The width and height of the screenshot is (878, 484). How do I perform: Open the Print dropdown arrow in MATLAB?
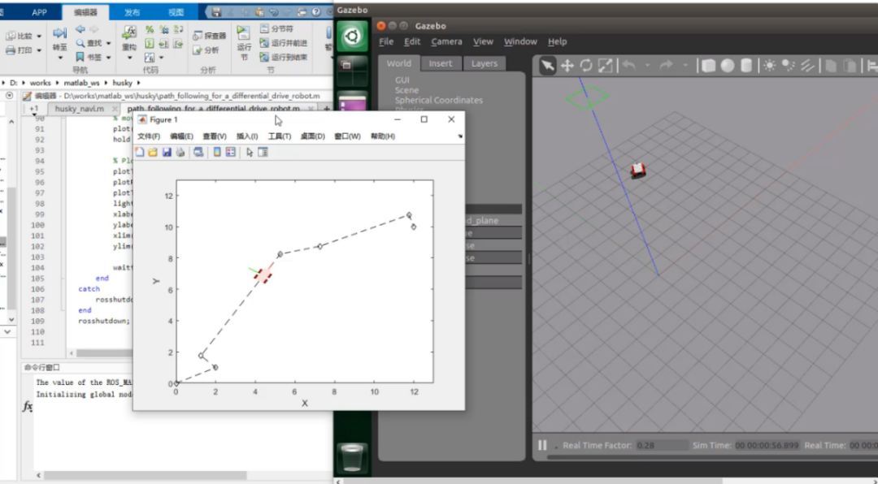point(39,50)
